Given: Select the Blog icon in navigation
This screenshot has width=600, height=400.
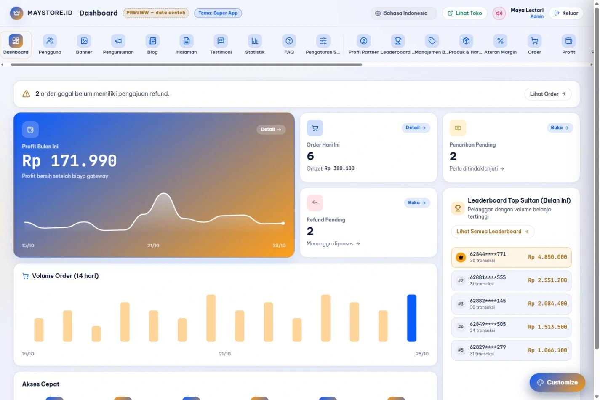Looking at the screenshot, I should click(x=152, y=41).
